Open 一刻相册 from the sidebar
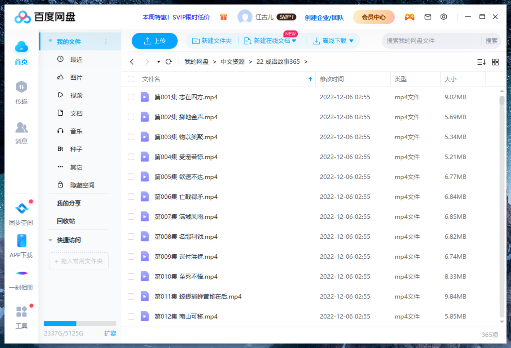This screenshot has height=348, width=511. click(21, 279)
